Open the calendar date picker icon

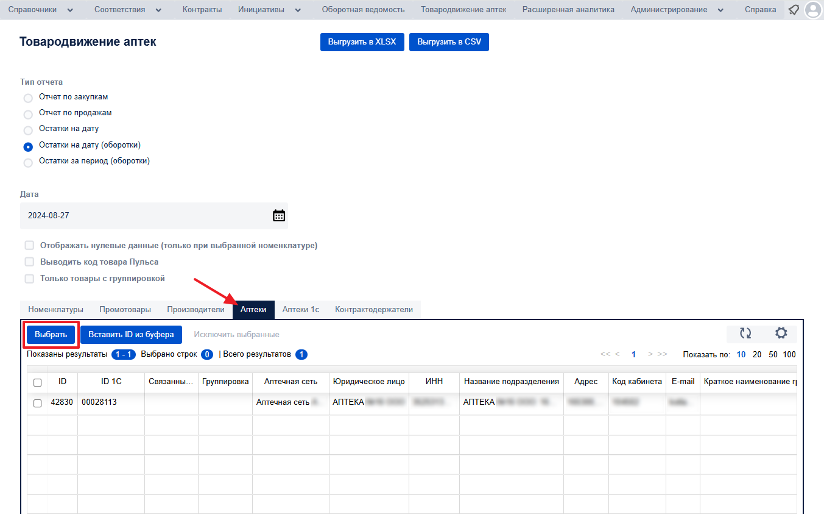click(x=279, y=215)
